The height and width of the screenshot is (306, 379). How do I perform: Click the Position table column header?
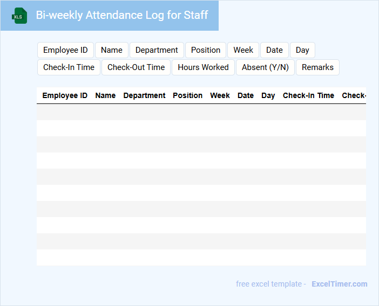(187, 95)
